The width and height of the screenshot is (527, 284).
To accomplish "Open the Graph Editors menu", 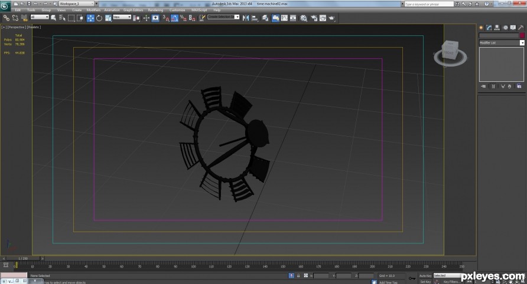I will 133,10.
